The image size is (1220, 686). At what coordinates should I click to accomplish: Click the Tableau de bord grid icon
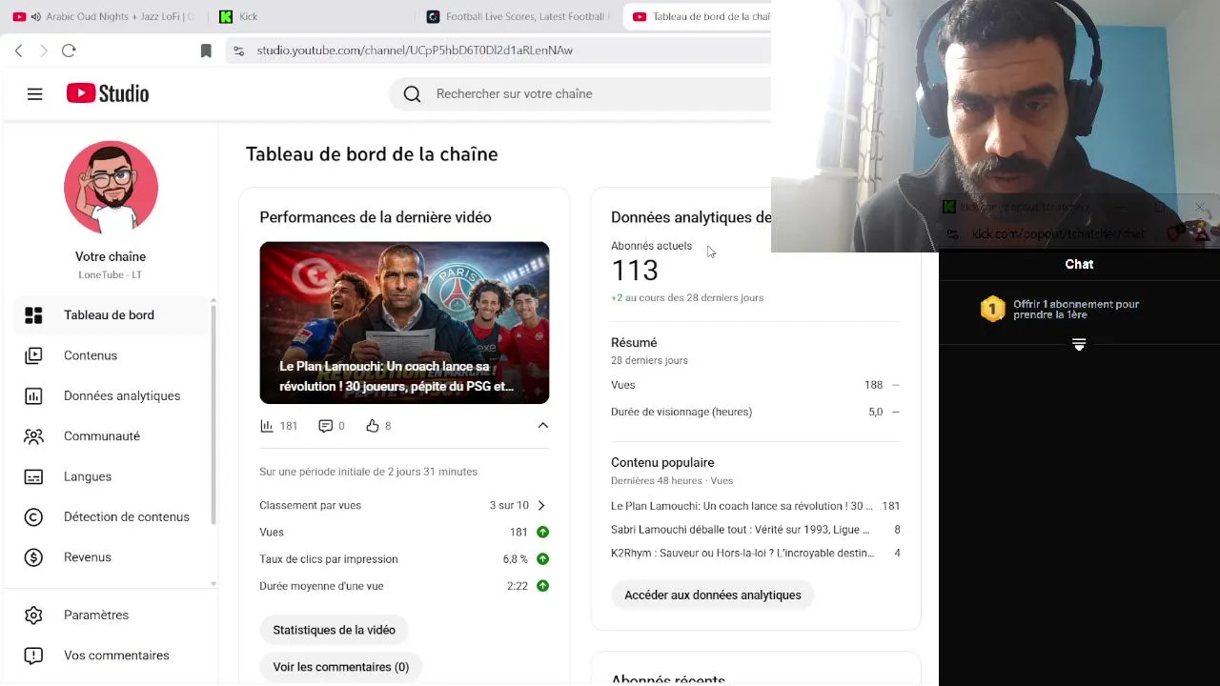pos(33,315)
